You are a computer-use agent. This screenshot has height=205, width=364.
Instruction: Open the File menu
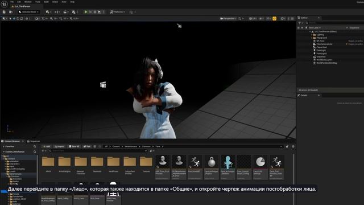(12, 2)
